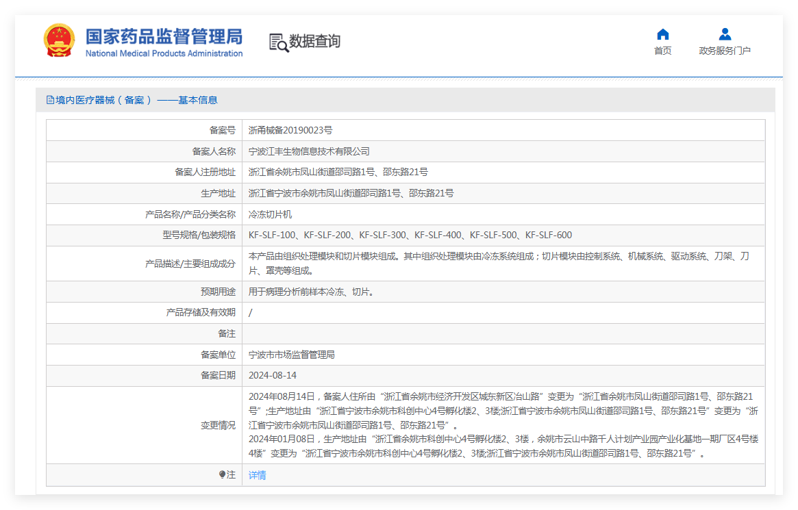Go to 首页 text in the header

[662, 51]
